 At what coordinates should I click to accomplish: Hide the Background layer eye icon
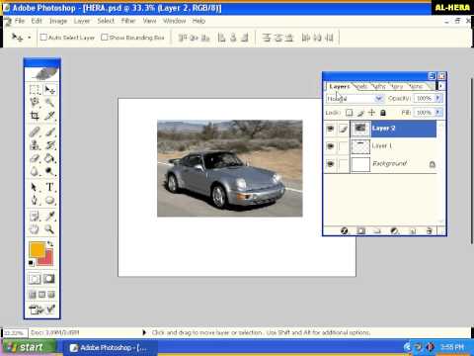[x=330, y=164]
